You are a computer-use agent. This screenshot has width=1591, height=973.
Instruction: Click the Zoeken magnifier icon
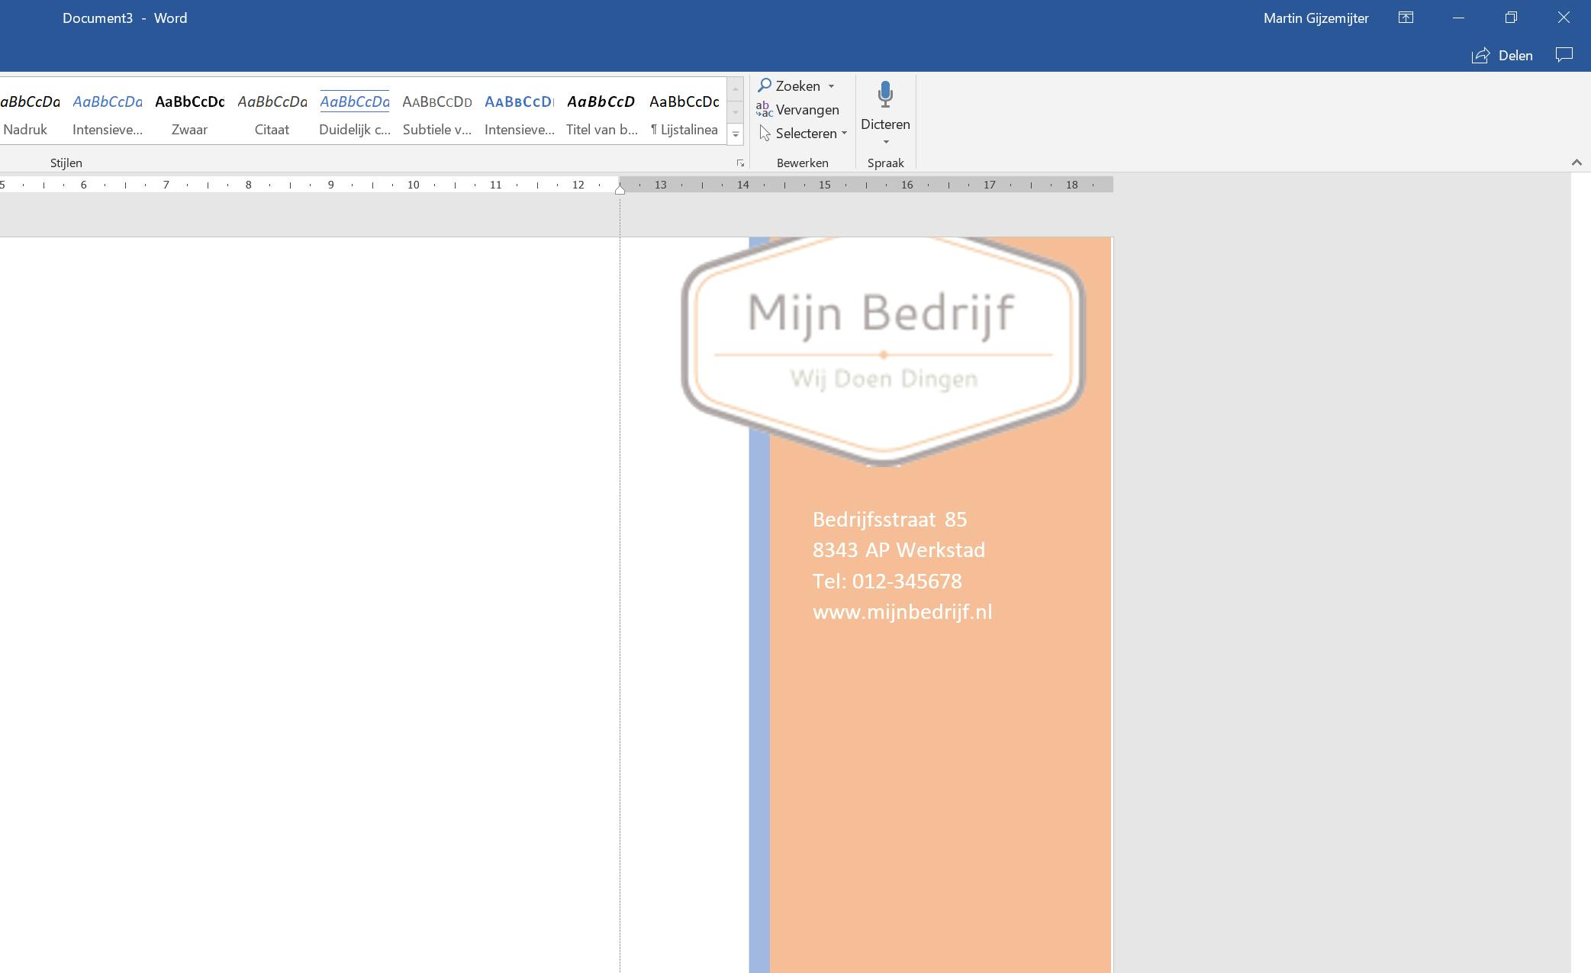(x=765, y=85)
